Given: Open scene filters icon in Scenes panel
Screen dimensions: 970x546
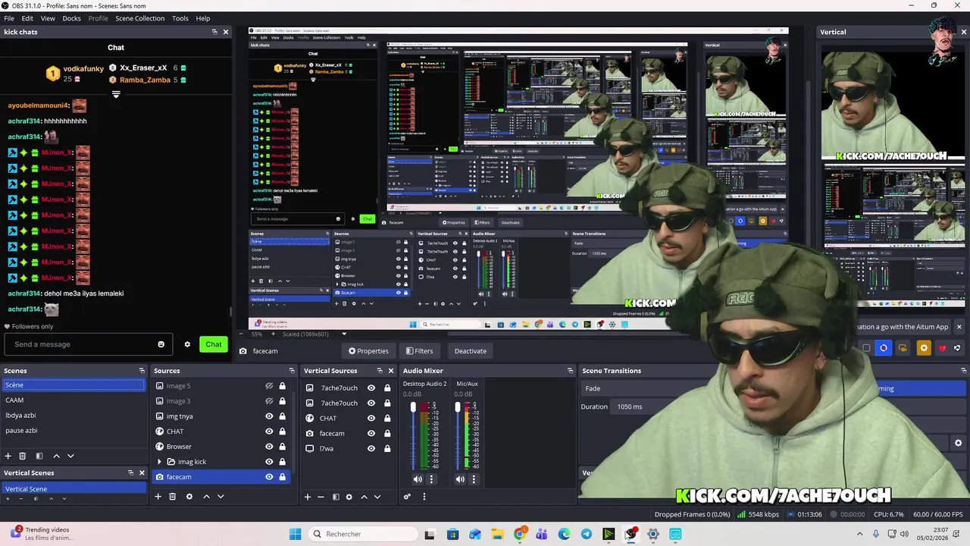Looking at the screenshot, I should click(39, 456).
